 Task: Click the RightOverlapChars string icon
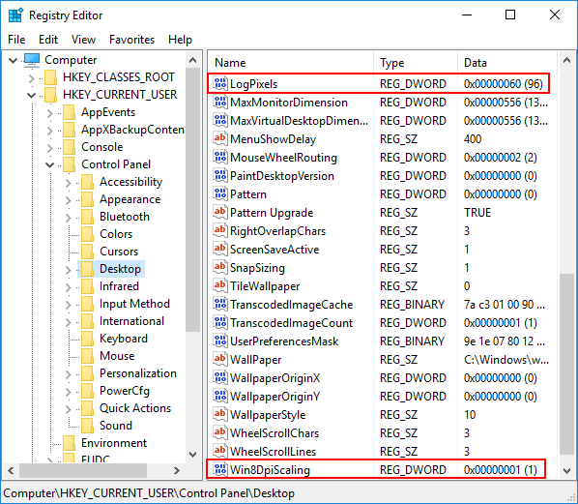tap(220, 230)
